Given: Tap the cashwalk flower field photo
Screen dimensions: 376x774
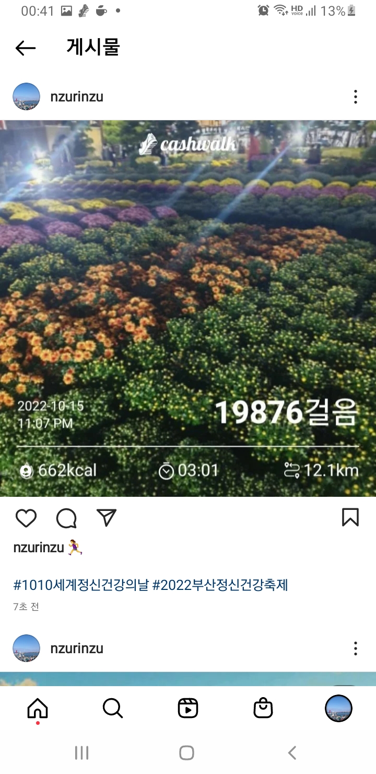Looking at the screenshot, I should tap(188, 309).
